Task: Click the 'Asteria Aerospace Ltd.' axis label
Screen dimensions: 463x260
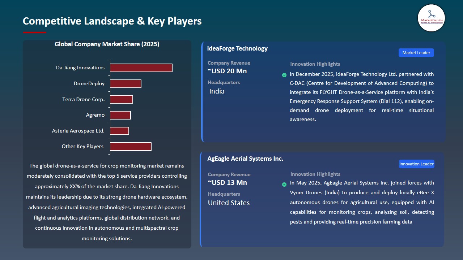Action: (x=78, y=131)
